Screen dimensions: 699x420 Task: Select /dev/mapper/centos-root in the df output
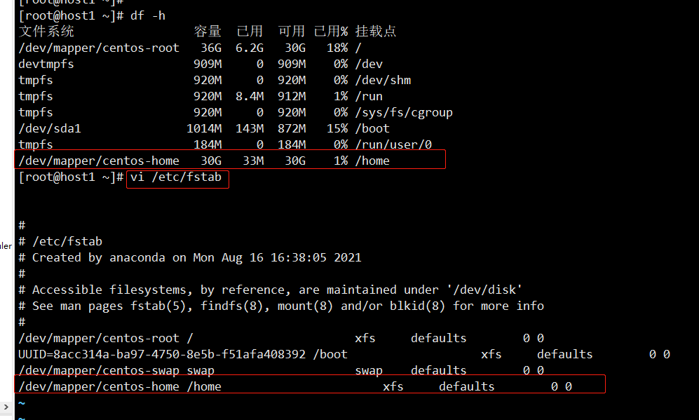point(99,48)
